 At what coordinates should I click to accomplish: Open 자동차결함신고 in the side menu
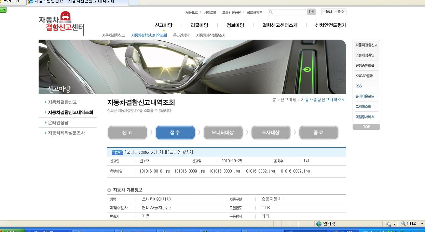(62, 102)
